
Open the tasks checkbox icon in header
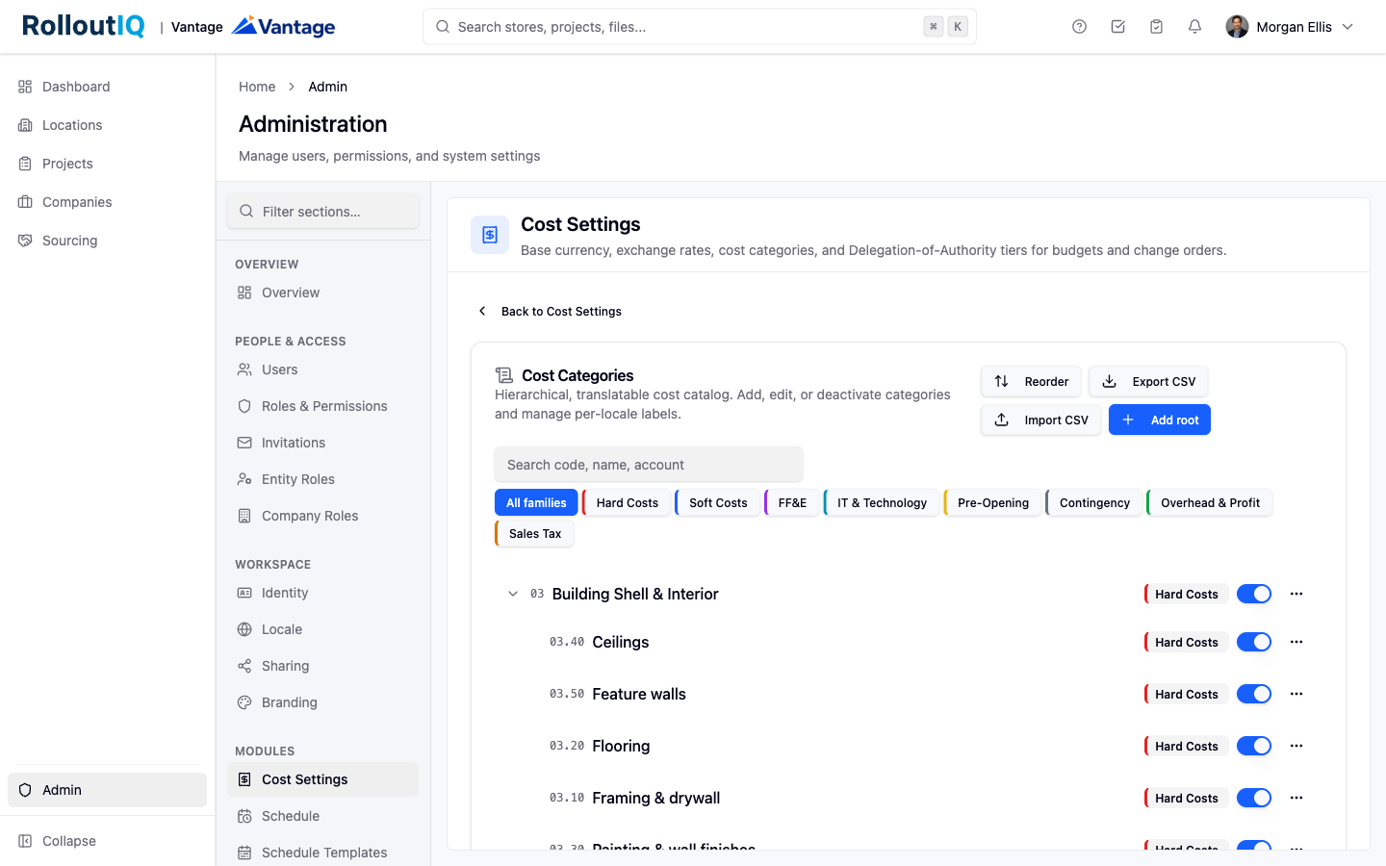pyautogui.click(x=1117, y=27)
